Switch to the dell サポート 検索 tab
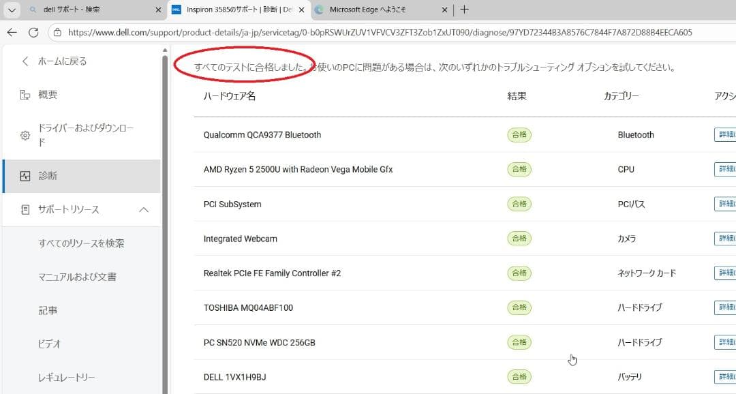The height and width of the screenshot is (394, 736). 75,10
